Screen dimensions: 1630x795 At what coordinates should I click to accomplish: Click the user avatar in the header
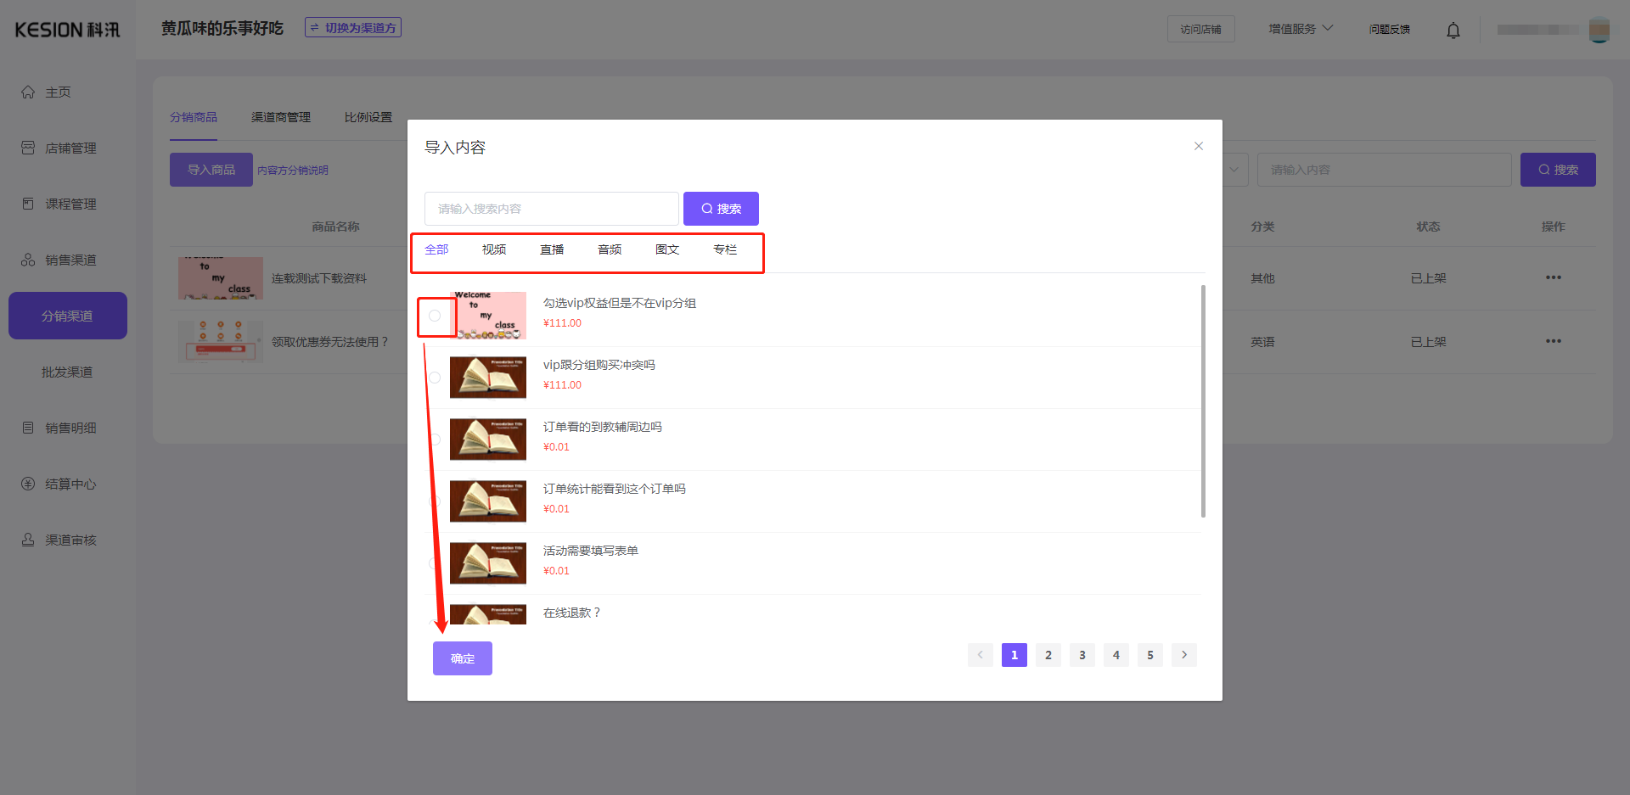pos(1599,30)
